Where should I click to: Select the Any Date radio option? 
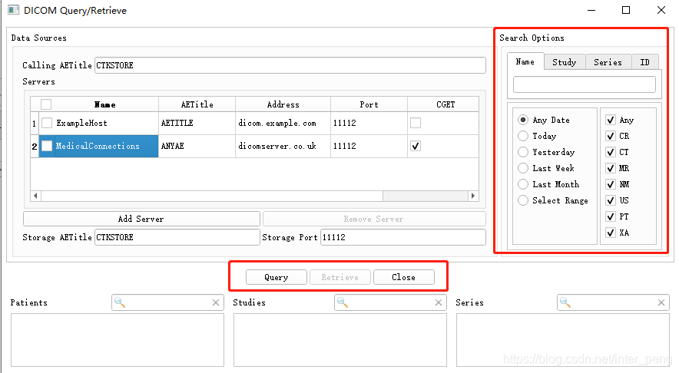coord(523,120)
